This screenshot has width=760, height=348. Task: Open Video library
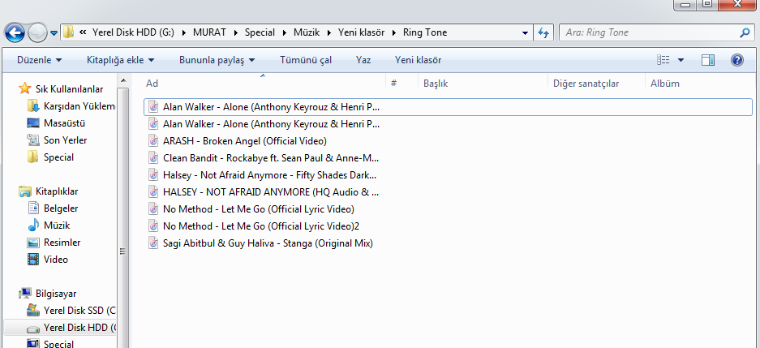click(x=56, y=260)
